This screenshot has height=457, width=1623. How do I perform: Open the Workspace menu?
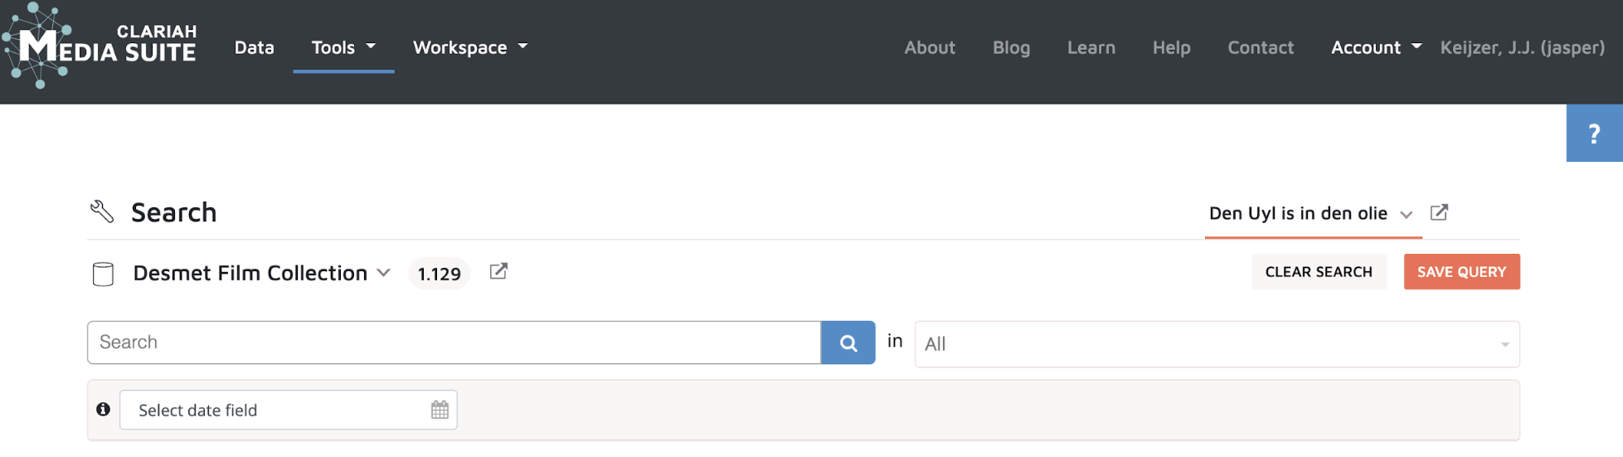point(469,47)
